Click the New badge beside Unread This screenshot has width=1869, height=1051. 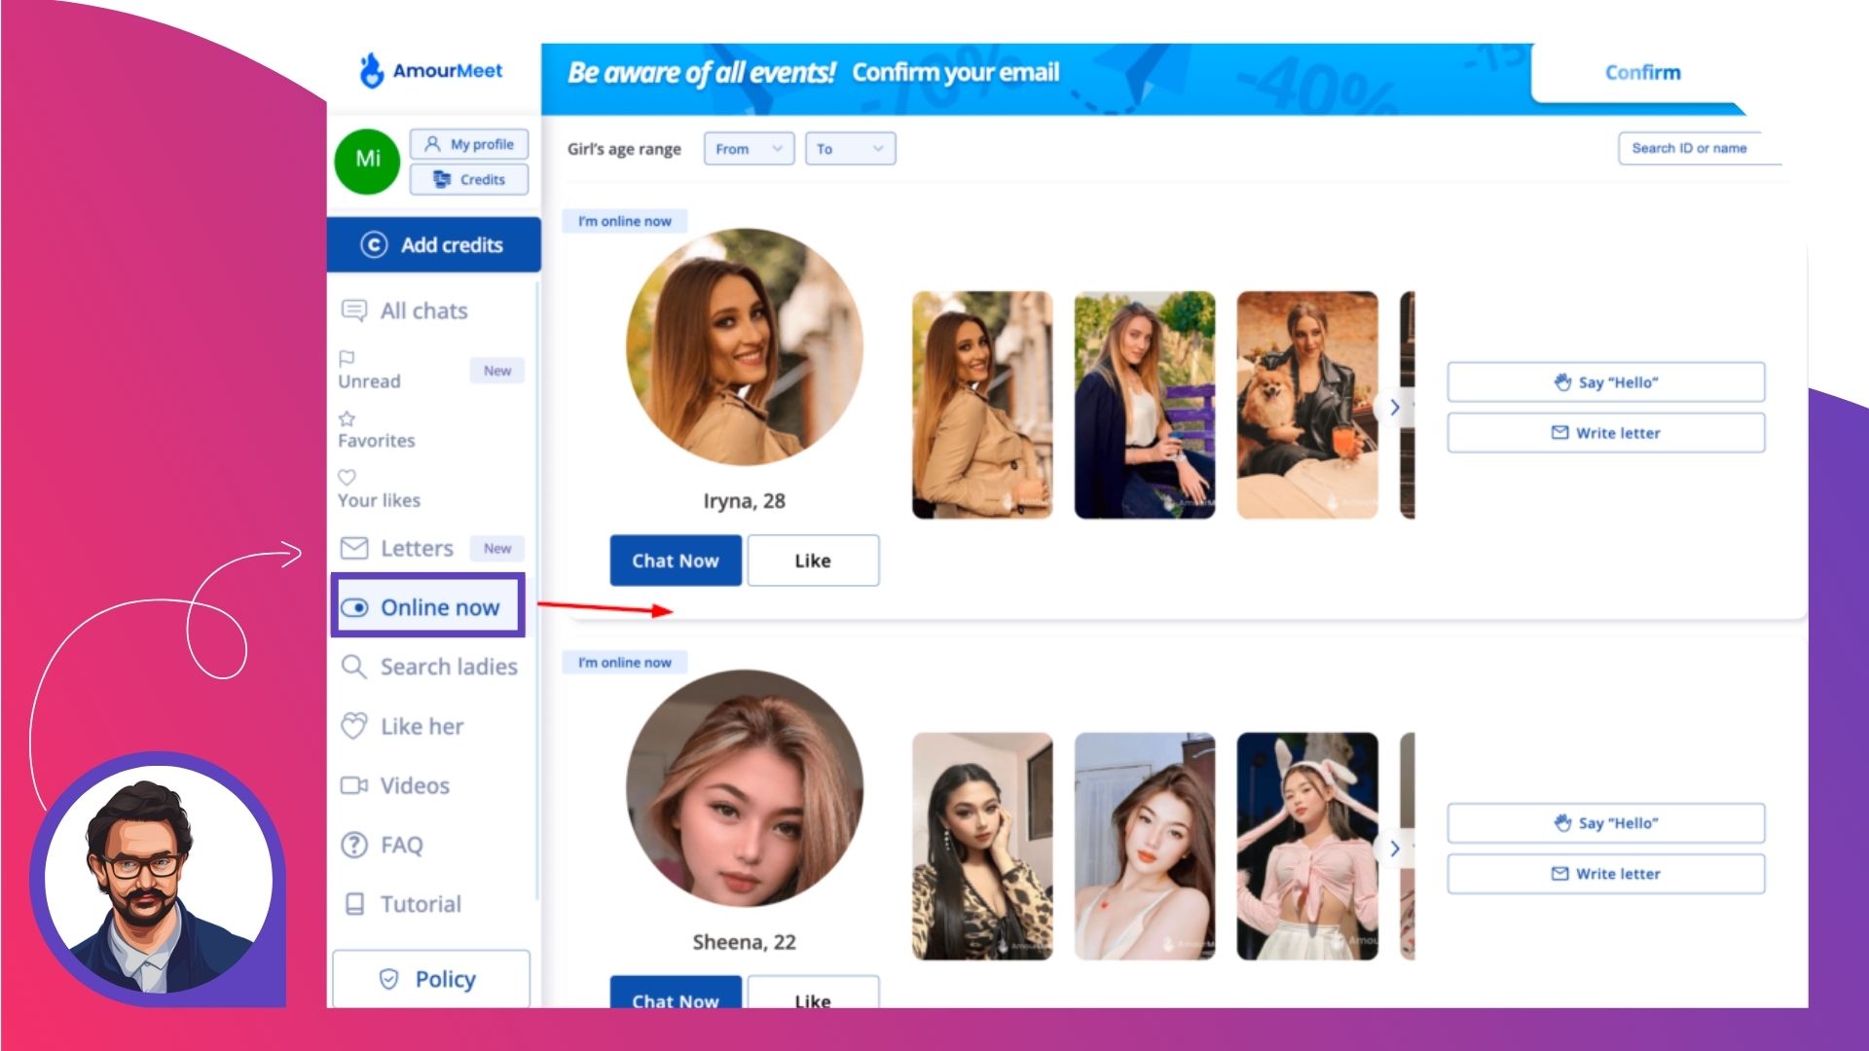(497, 370)
